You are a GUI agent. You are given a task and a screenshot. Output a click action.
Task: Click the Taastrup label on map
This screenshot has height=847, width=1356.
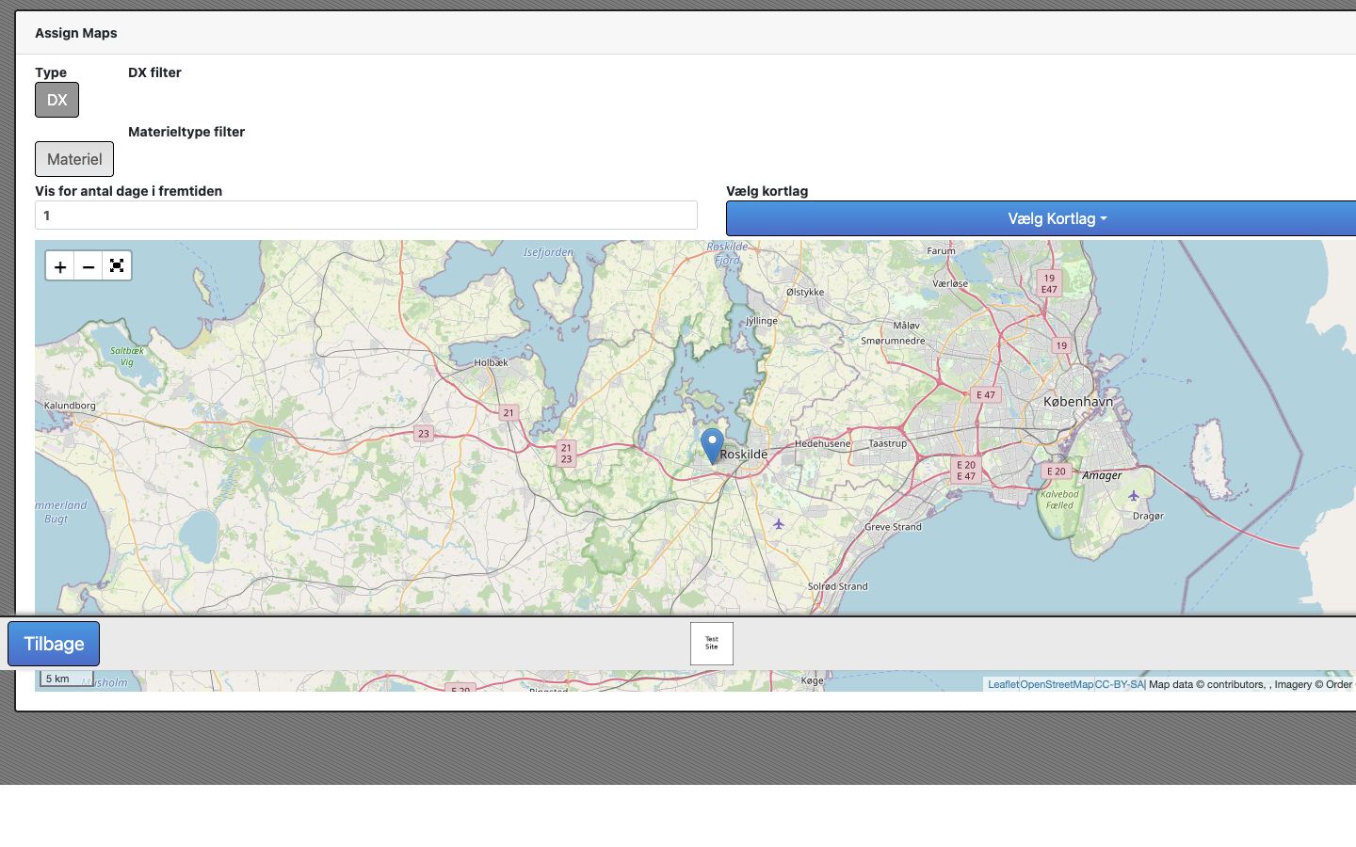888,443
